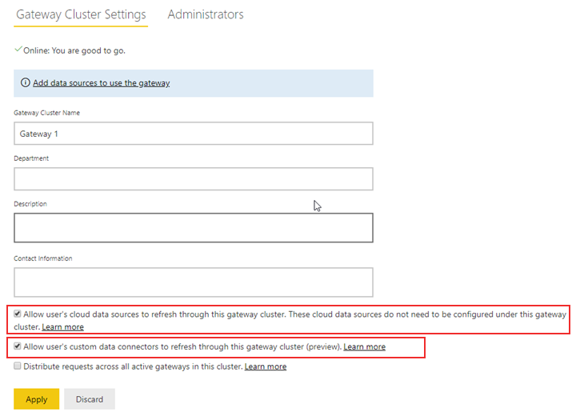
Task: Click the green online status checkmark icon
Action: pos(18,50)
